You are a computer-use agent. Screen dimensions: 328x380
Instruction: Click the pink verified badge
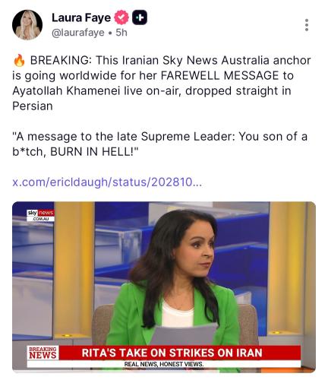click(121, 17)
